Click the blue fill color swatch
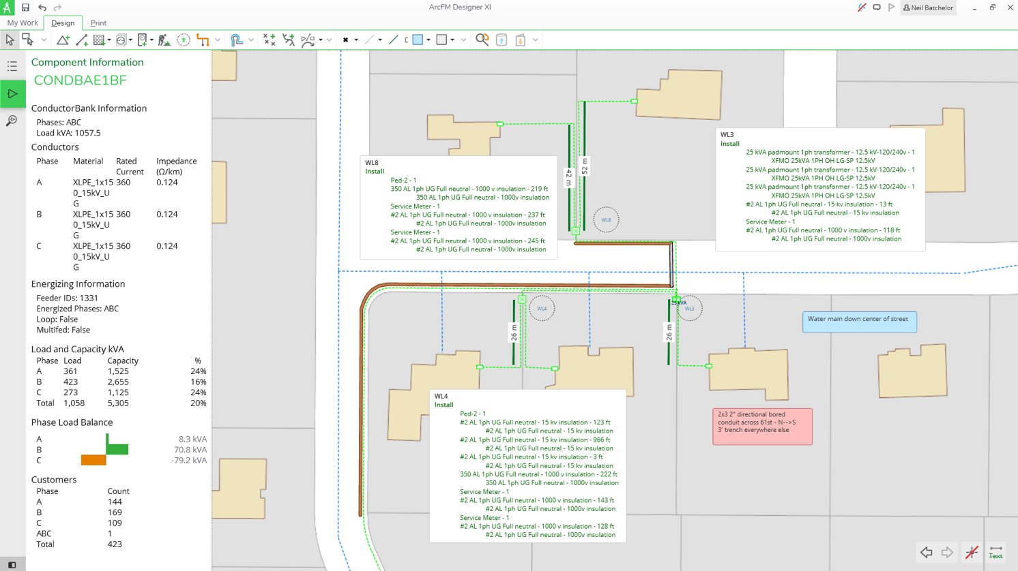 418,40
